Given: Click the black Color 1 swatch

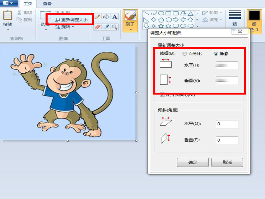Looking at the screenshot, I should click(254, 16).
